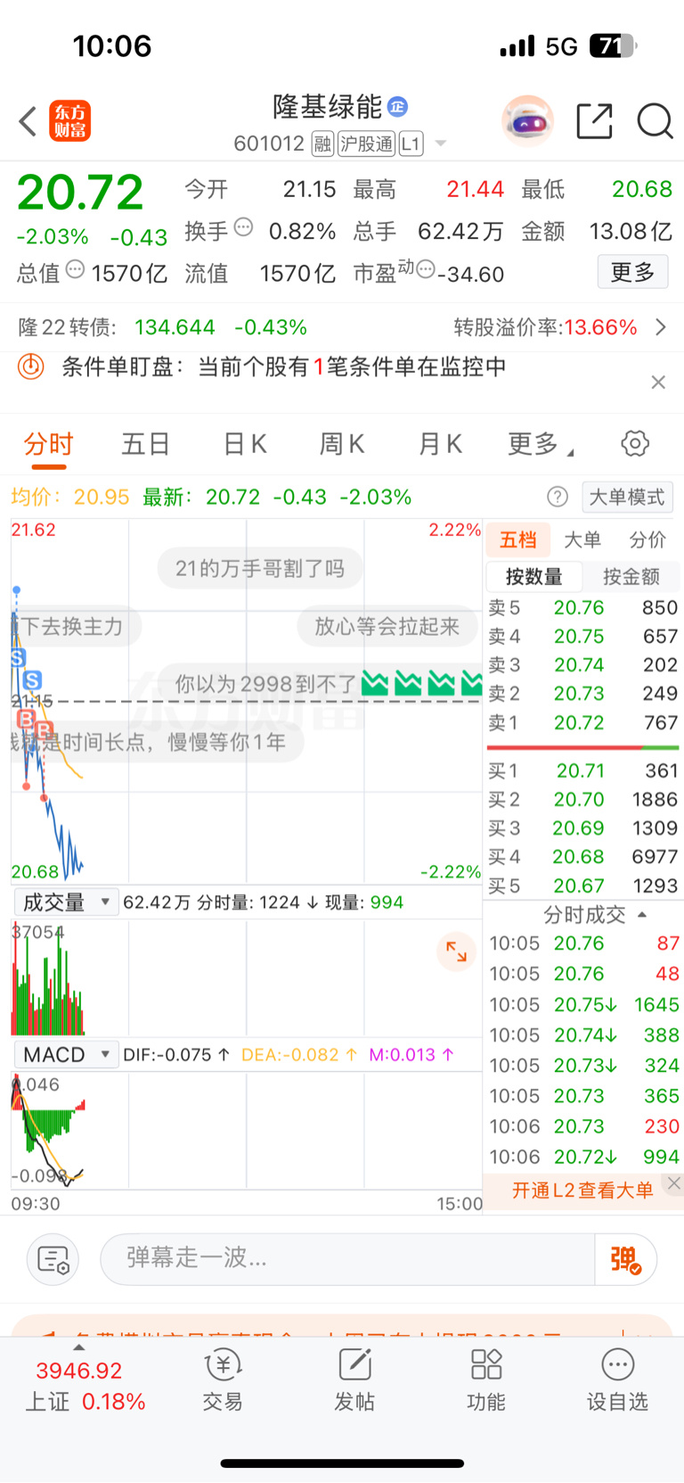Select the 分时 tab
The image size is (684, 1483).
[48, 444]
